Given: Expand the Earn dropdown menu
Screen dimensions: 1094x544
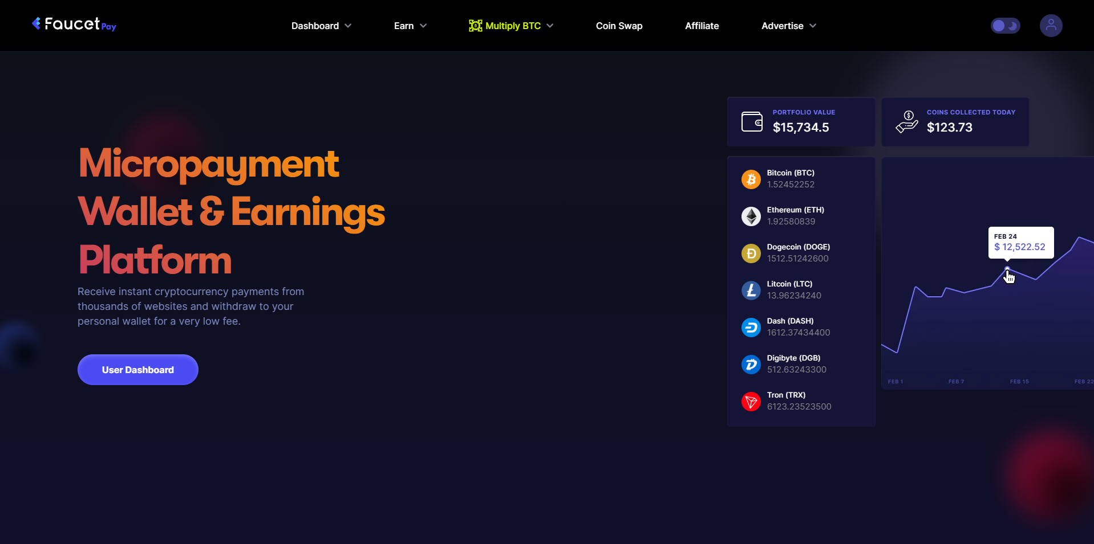Looking at the screenshot, I should (x=410, y=26).
